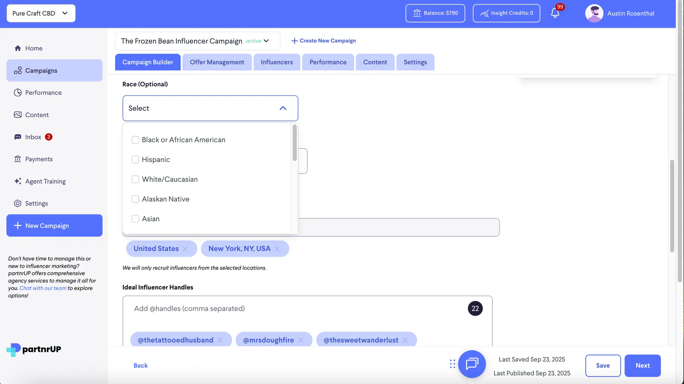Image resolution: width=684 pixels, height=384 pixels.
Task: Open the Influencers tab
Action: pyautogui.click(x=277, y=62)
